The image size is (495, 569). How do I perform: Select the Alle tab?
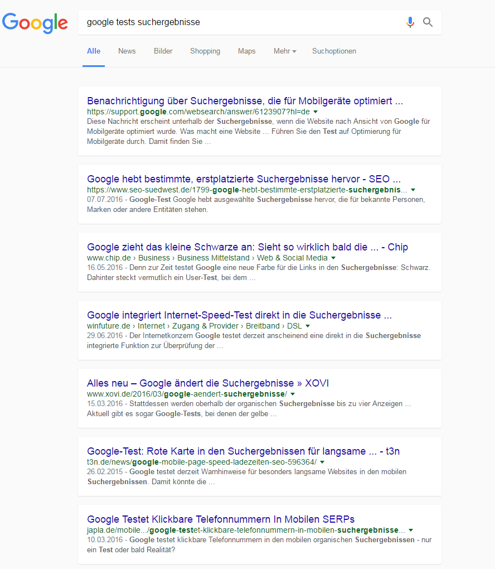pyautogui.click(x=94, y=51)
